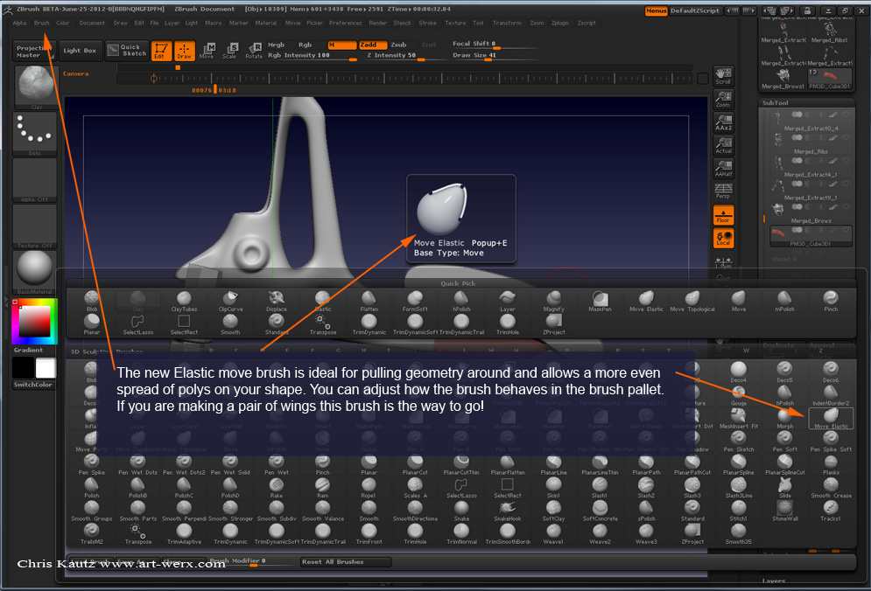Activate the Scale transform icon

click(230, 51)
